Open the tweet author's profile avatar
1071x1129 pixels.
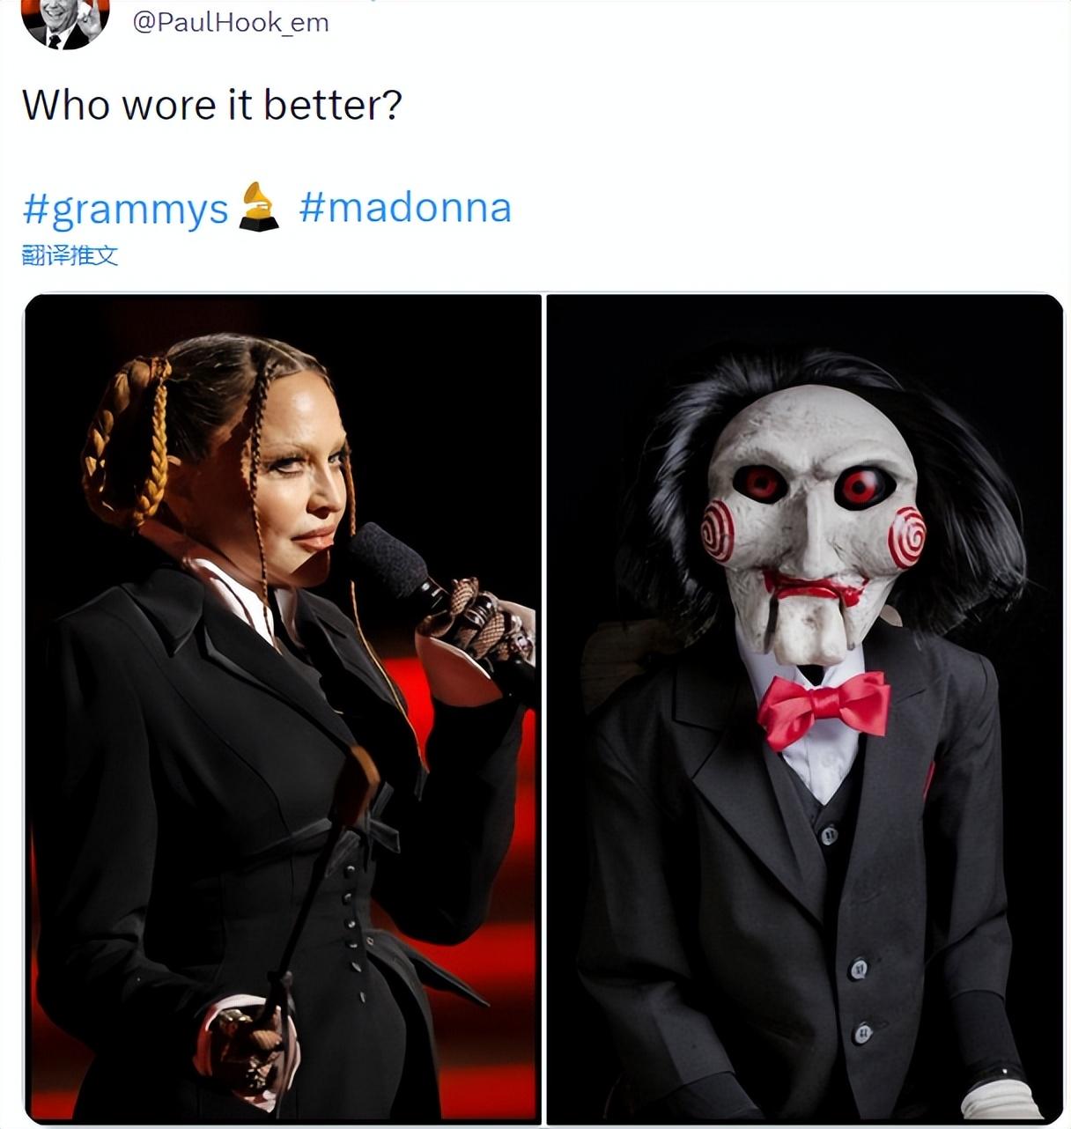(x=65, y=20)
